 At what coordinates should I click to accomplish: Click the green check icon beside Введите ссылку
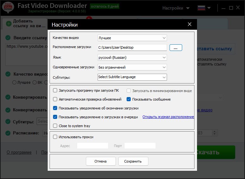point(8,38)
